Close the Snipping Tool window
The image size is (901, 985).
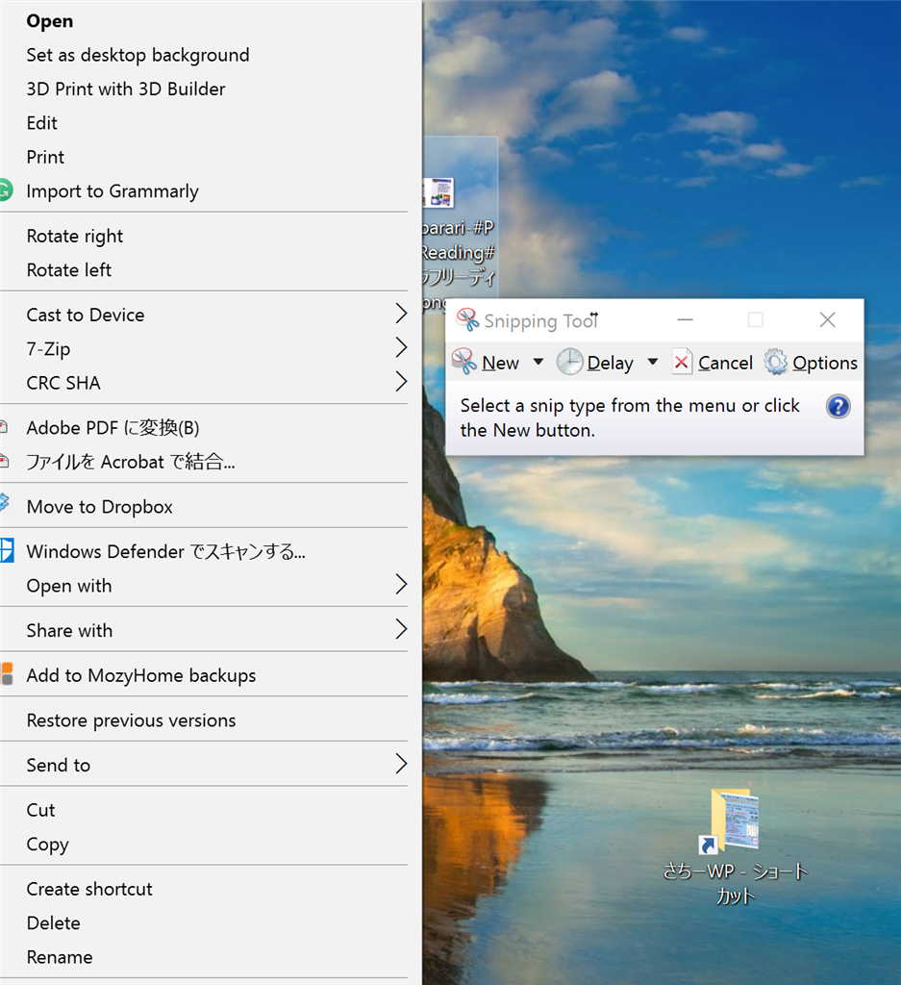tap(828, 319)
